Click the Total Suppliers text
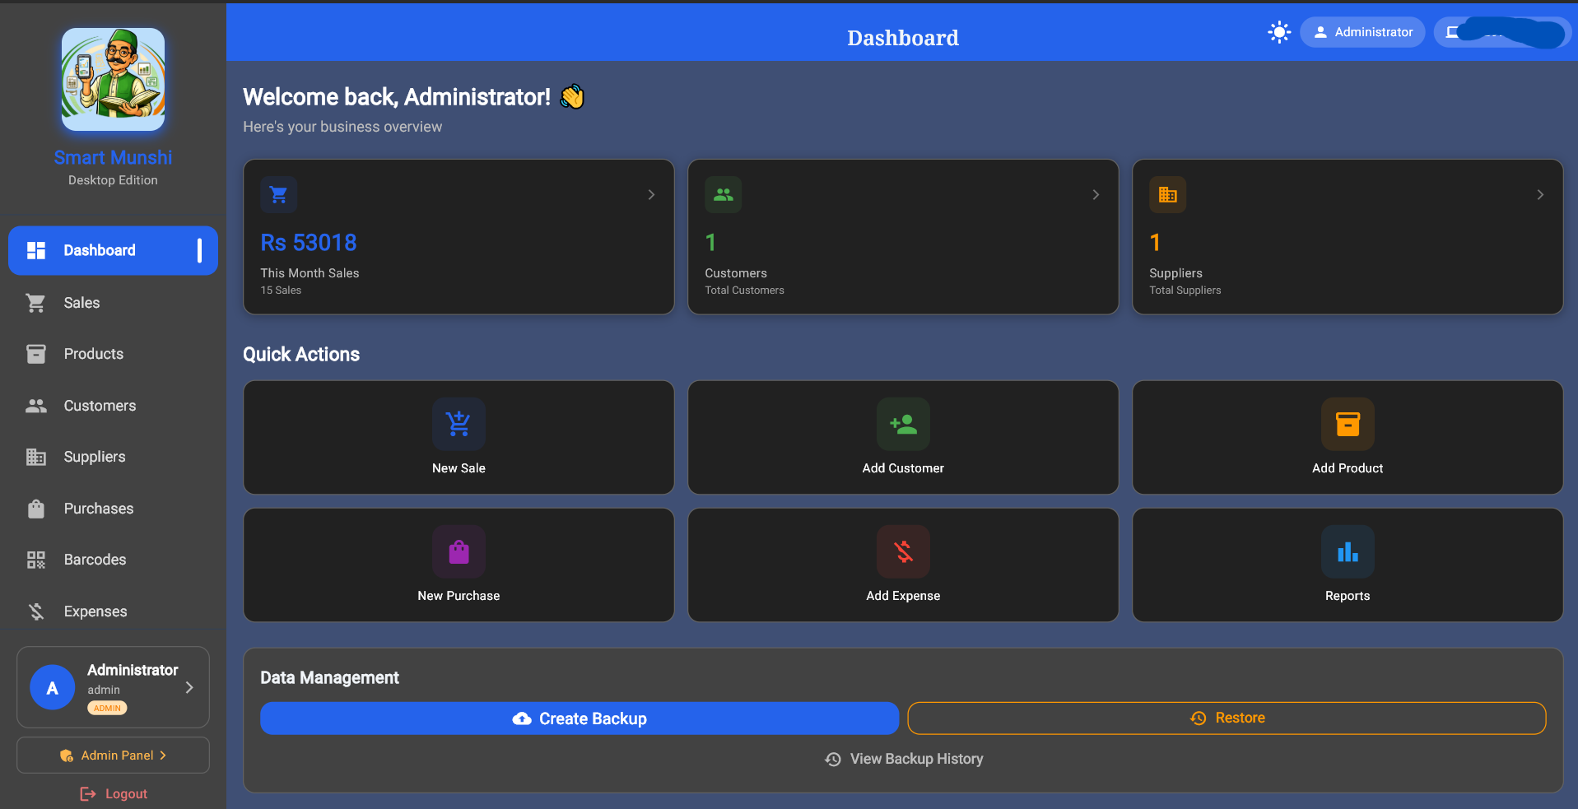 pyautogui.click(x=1185, y=291)
